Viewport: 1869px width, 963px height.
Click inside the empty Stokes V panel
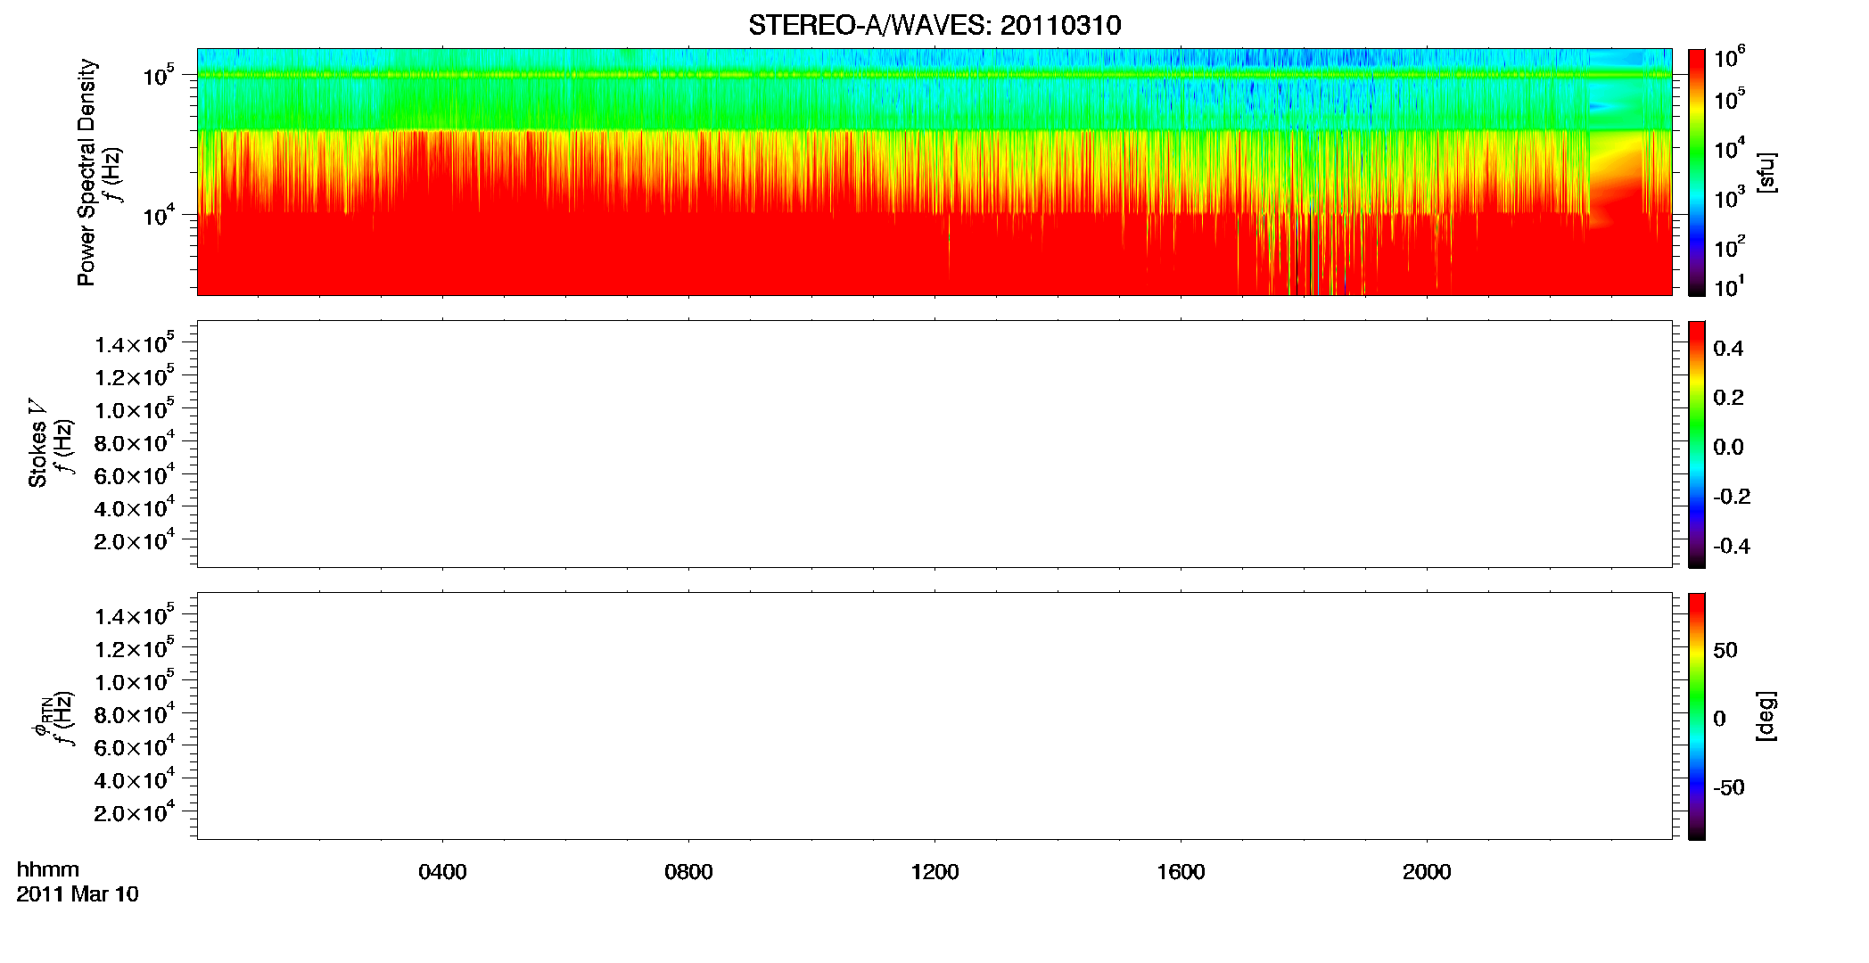point(934,444)
